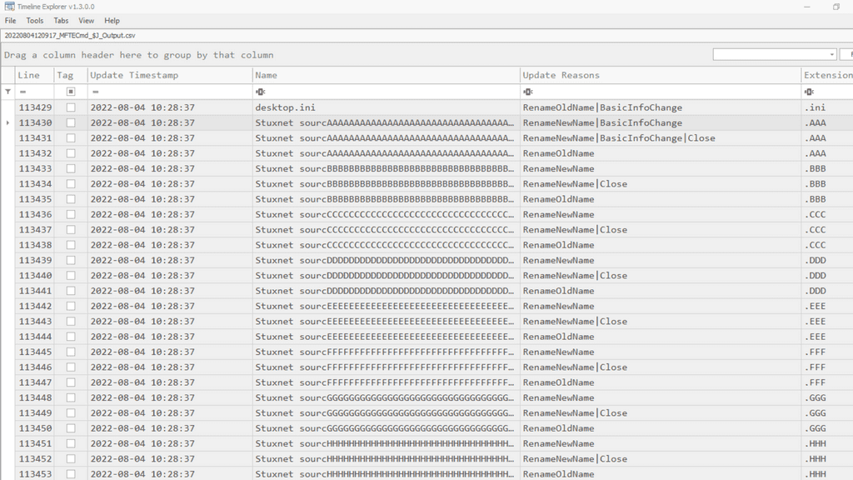Screen dimensions: 853x480
Task: Click the Update Timestamp equals filter icon
Action: click(96, 92)
